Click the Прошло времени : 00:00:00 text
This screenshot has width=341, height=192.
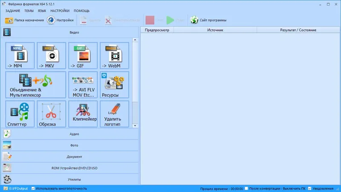(221, 189)
